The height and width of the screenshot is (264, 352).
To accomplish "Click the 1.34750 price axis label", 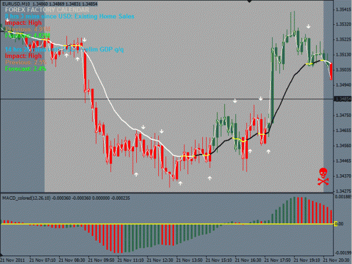I will pos(344,116).
